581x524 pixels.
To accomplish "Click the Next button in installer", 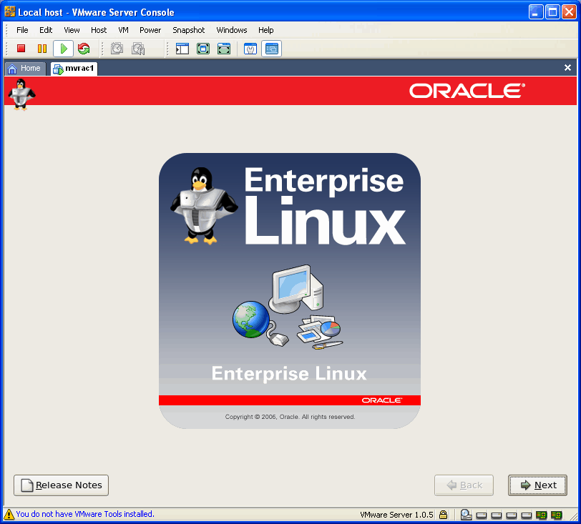I will pyautogui.click(x=537, y=485).
